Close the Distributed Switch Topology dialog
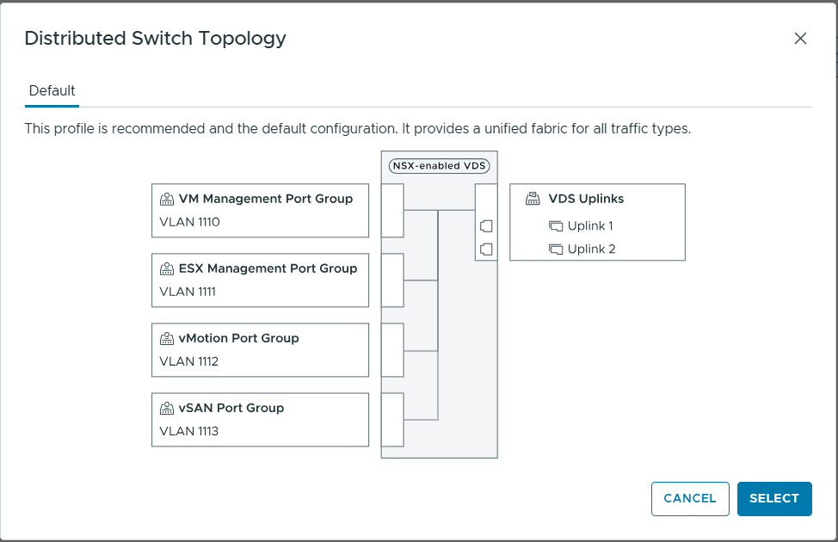Viewport: 838px width, 542px height. tap(800, 38)
